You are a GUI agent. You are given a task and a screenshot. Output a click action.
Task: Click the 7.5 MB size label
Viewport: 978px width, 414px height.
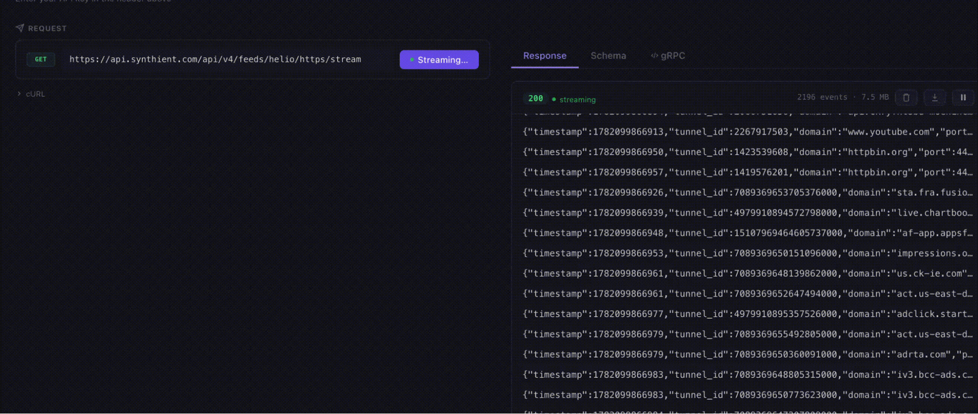pos(875,97)
